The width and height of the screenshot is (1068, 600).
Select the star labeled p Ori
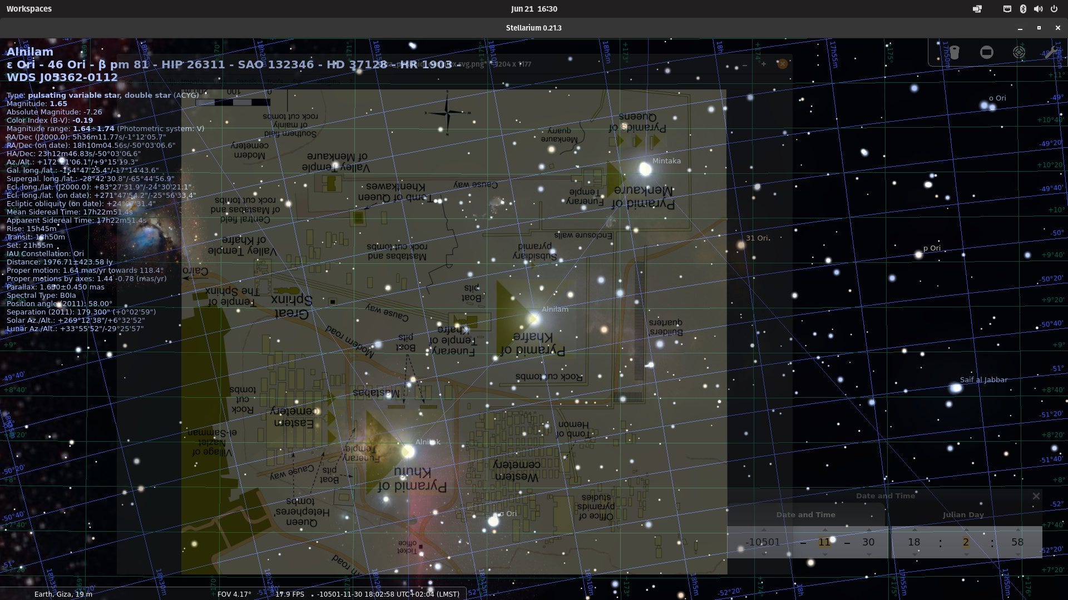[x=918, y=255]
